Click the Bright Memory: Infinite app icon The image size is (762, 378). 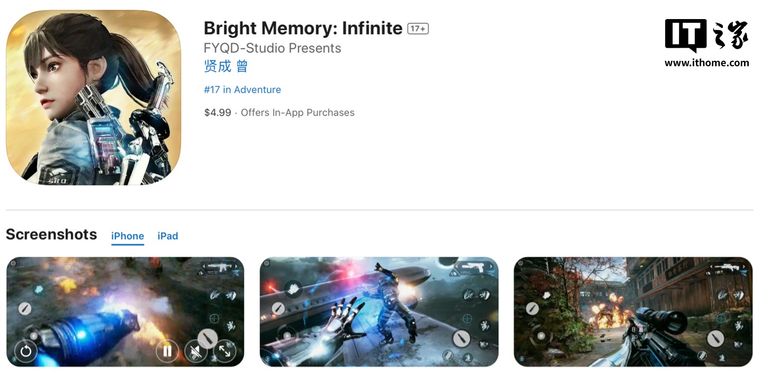tap(94, 97)
